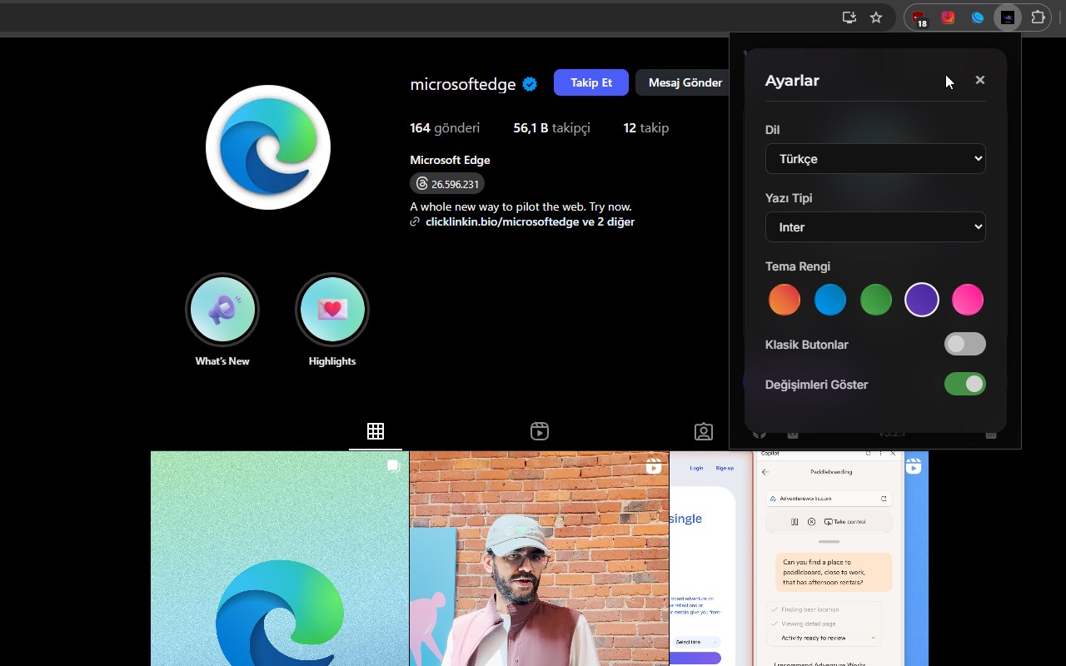The height and width of the screenshot is (666, 1066).
Task: Open the Microsoft Edge profile picture
Action: [268, 147]
